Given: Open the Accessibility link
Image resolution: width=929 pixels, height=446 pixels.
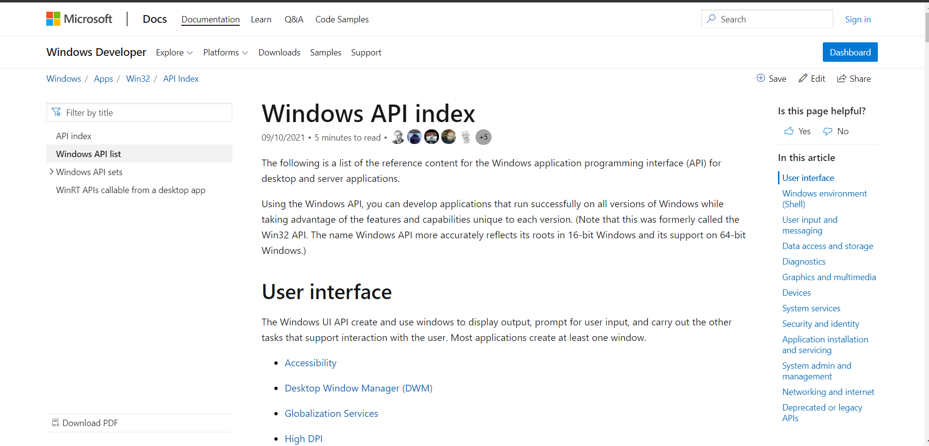Looking at the screenshot, I should point(310,363).
